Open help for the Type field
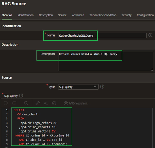Viewport: 155px width, 148px height. [102, 87]
